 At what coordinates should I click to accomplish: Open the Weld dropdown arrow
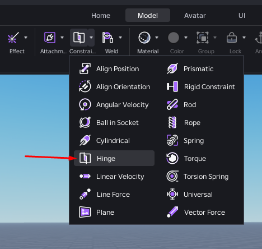[x=120, y=38]
